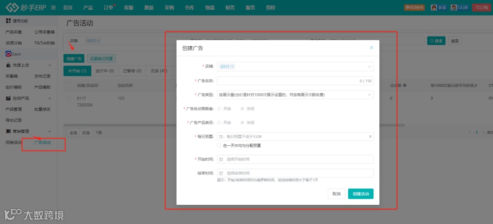Image resolution: width=493 pixels, height=224 pixels.
Task: Close the 创建广告 dialog with X
Action: (371, 48)
